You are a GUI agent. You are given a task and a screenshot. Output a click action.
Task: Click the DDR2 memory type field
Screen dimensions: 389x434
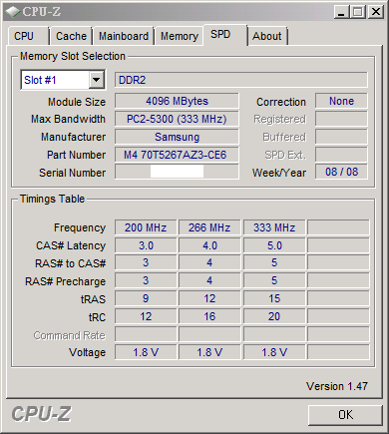tap(241, 80)
